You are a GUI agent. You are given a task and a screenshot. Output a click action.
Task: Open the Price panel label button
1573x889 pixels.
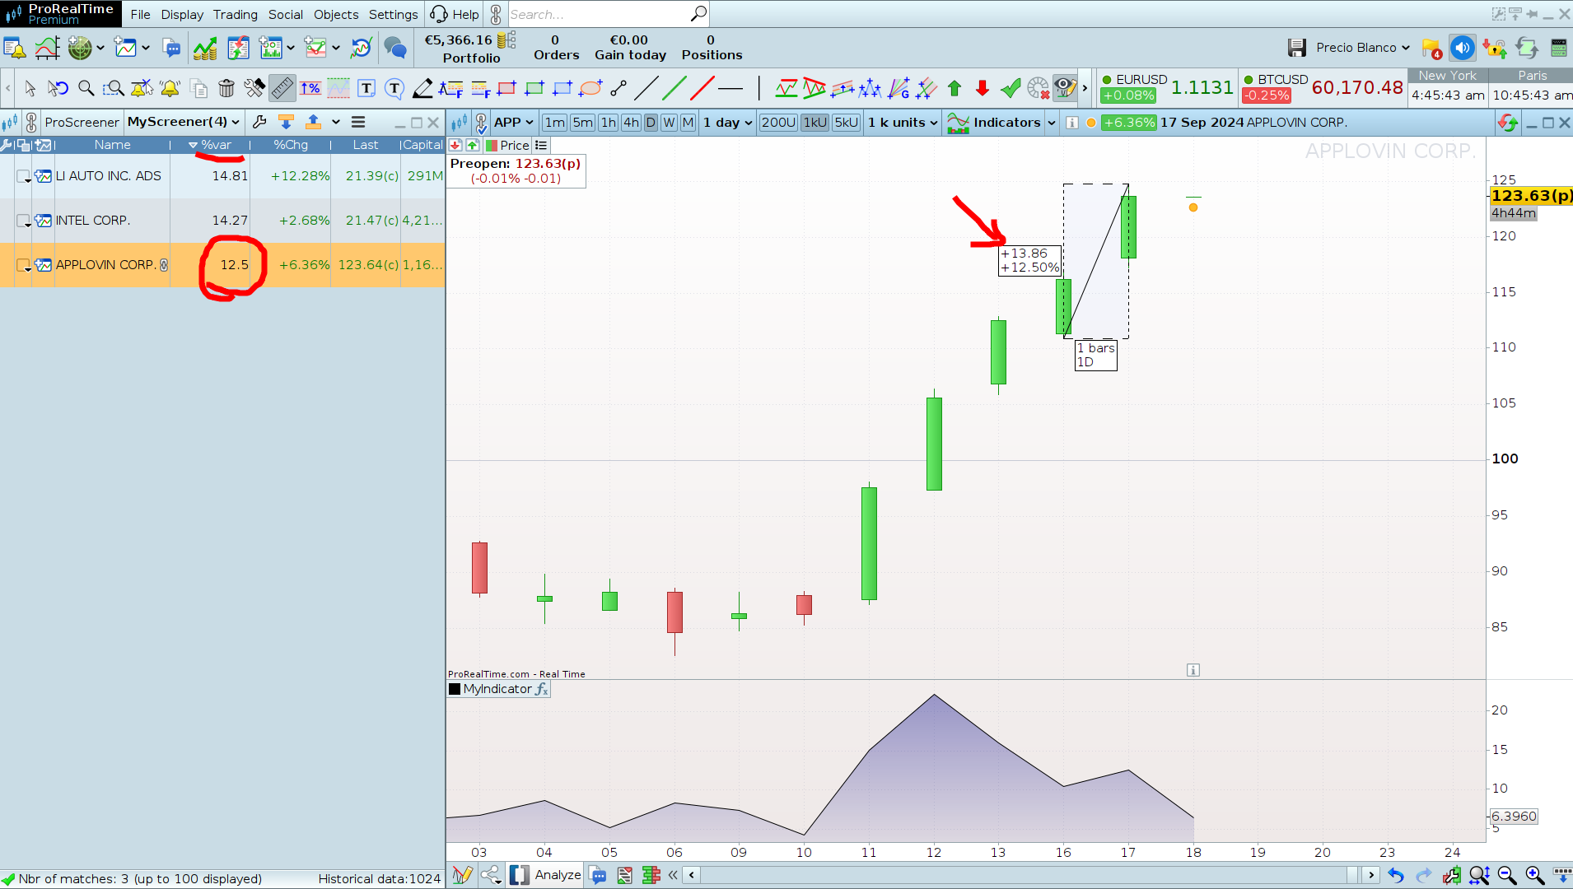[x=508, y=145]
